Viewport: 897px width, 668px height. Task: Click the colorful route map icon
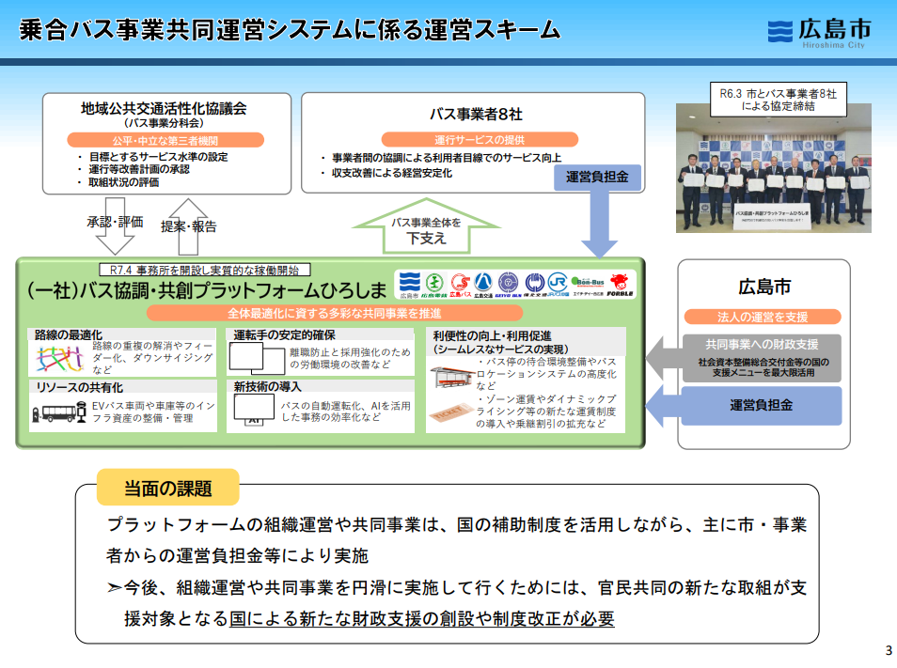tap(58, 357)
